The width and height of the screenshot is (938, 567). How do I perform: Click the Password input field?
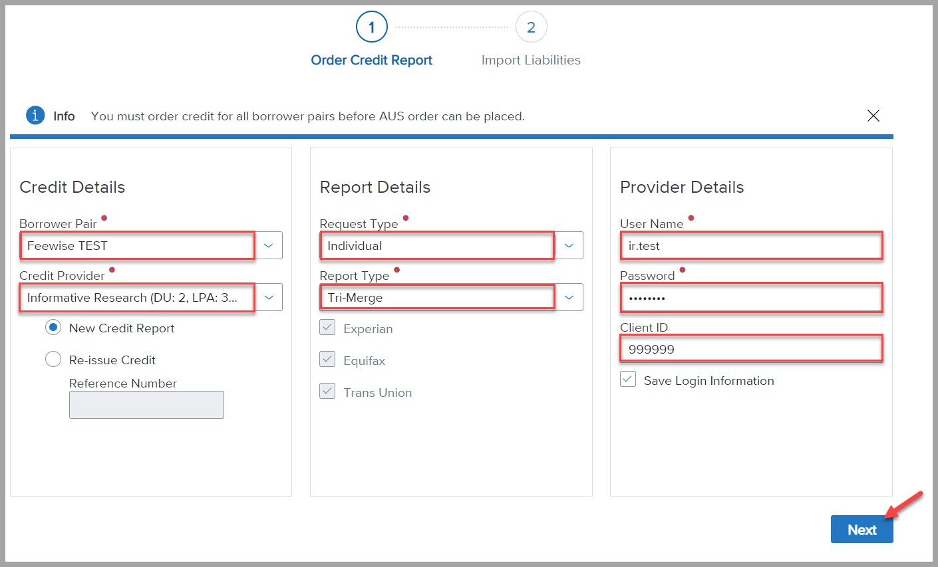coord(751,297)
